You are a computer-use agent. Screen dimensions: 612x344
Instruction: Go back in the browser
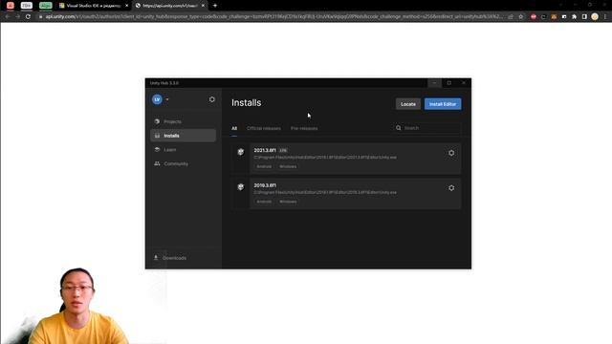(x=7, y=17)
